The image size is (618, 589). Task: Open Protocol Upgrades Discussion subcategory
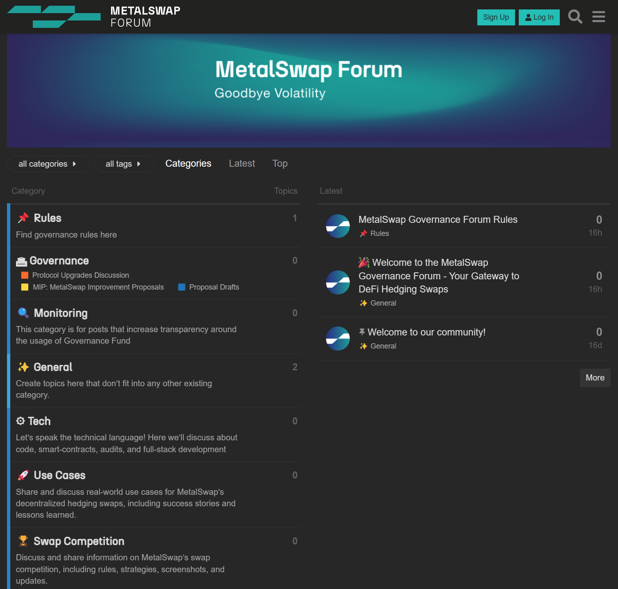click(x=81, y=275)
